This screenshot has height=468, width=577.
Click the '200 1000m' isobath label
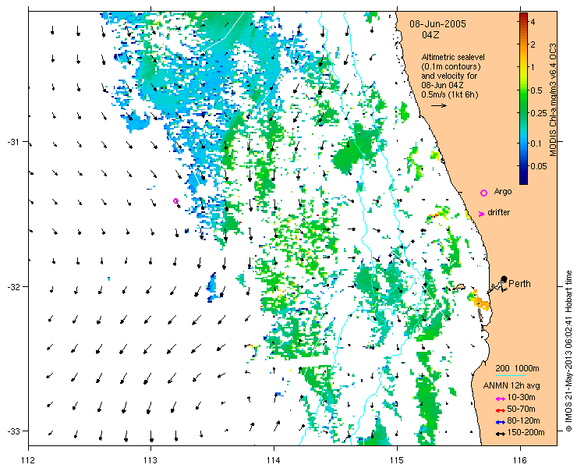(518, 369)
